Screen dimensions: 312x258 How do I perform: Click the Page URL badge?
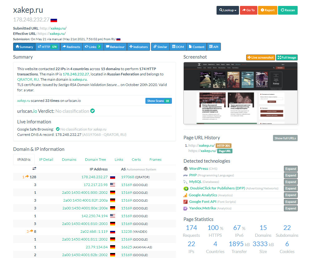[225, 151]
